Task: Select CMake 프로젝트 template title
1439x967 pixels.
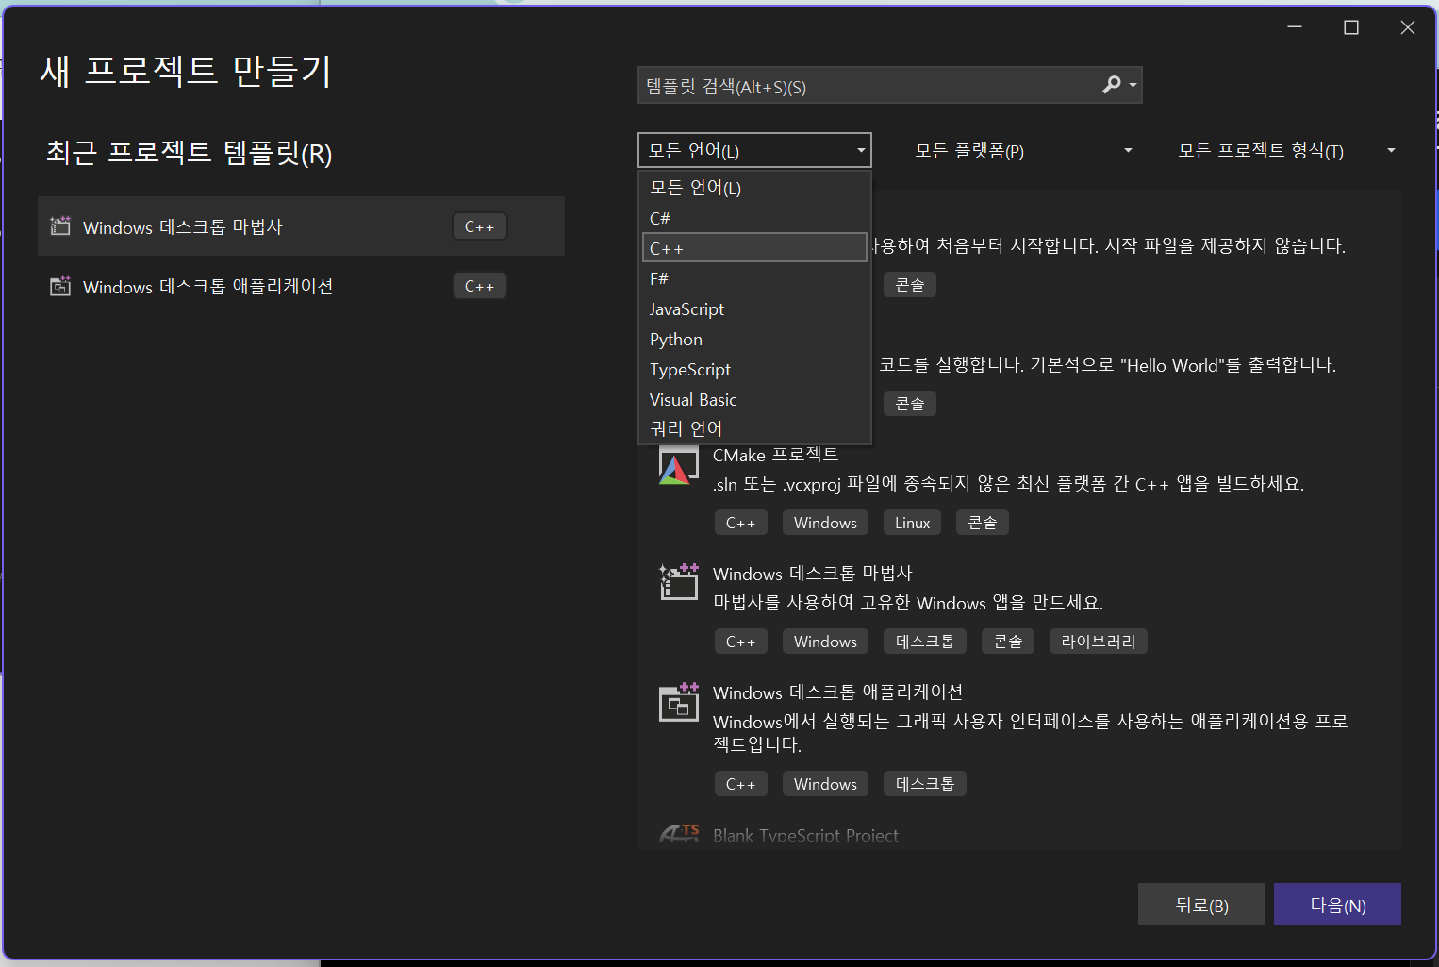Action: click(775, 455)
